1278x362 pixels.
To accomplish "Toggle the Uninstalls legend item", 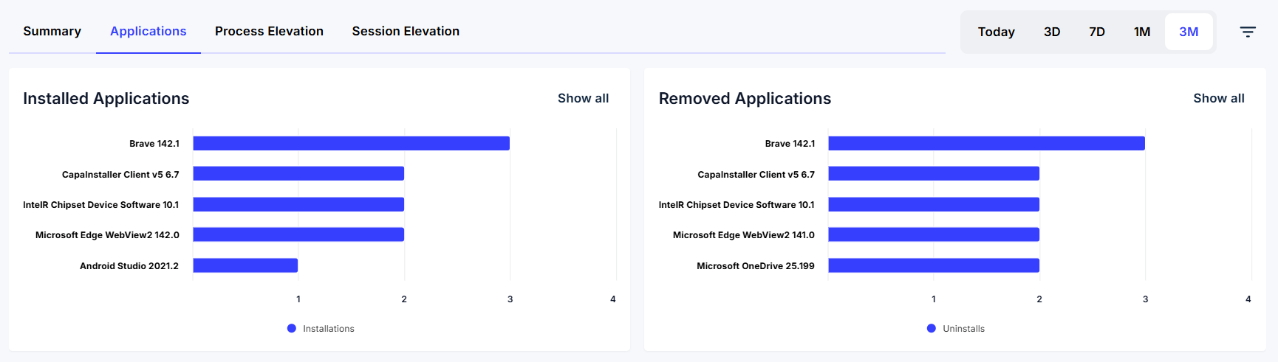I will click(956, 329).
